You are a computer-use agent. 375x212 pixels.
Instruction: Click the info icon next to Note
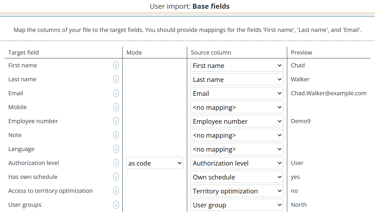116,135
